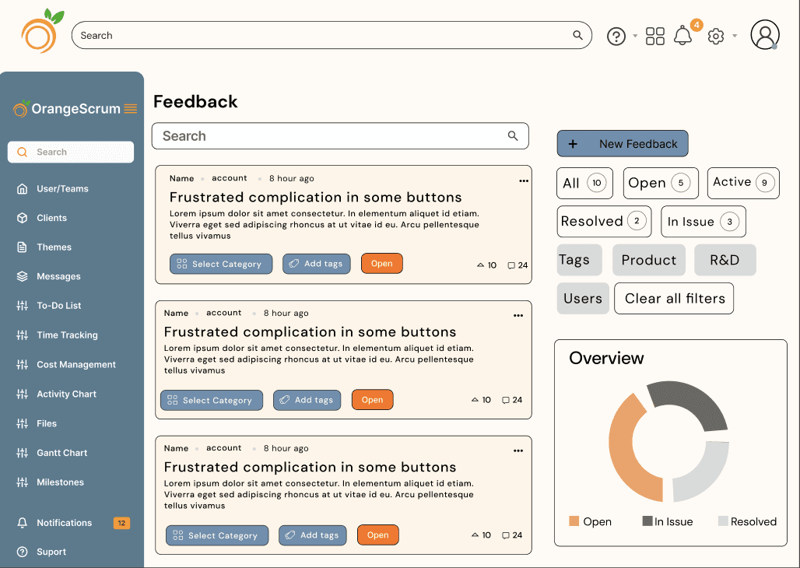Filter by All (10)

tap(584, 183)
